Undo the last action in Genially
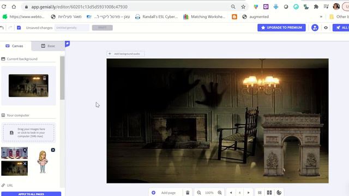Image resolution: width=349 pixels, height=196 pixels. (x=2, y=28)
